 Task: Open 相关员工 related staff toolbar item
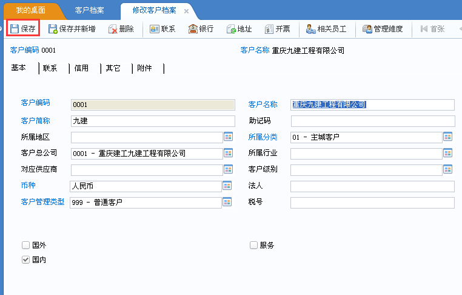point(326,29)
